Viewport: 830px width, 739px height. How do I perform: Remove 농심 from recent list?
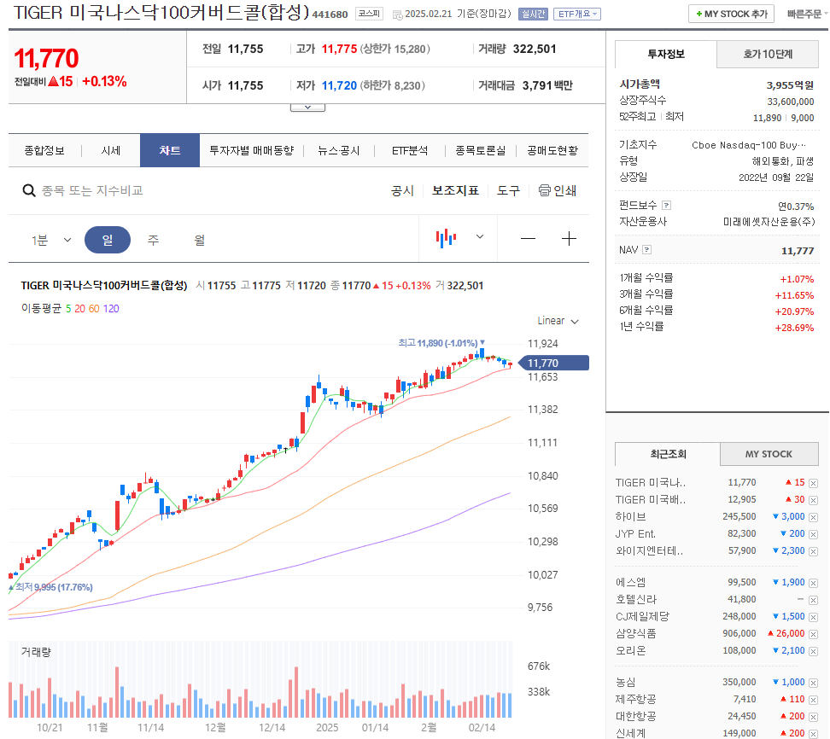[x=813, y=683]
